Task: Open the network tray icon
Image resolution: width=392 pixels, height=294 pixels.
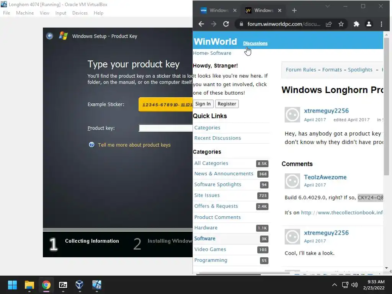Action: (x=345, y=285)
